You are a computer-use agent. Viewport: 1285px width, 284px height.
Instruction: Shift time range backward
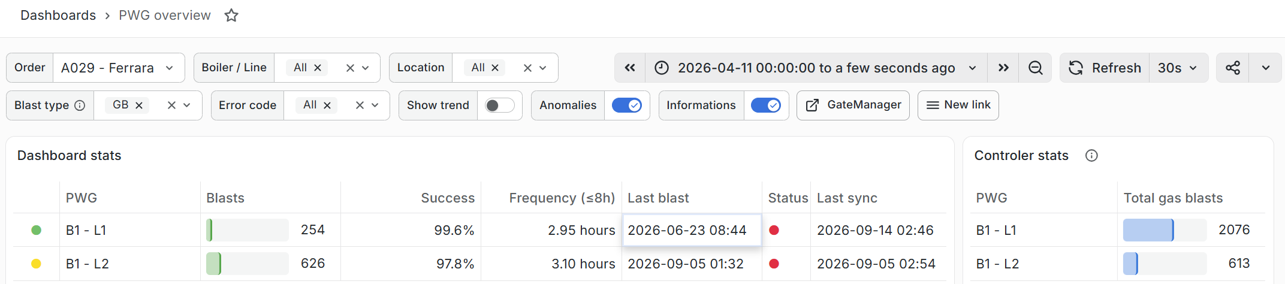(x=630, y=68)
